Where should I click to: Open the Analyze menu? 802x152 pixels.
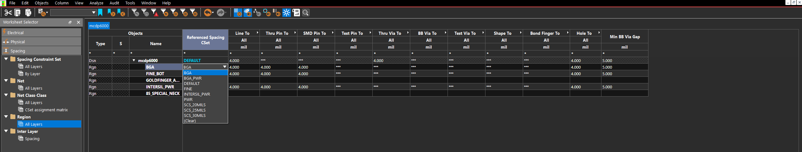coord(96,3)
